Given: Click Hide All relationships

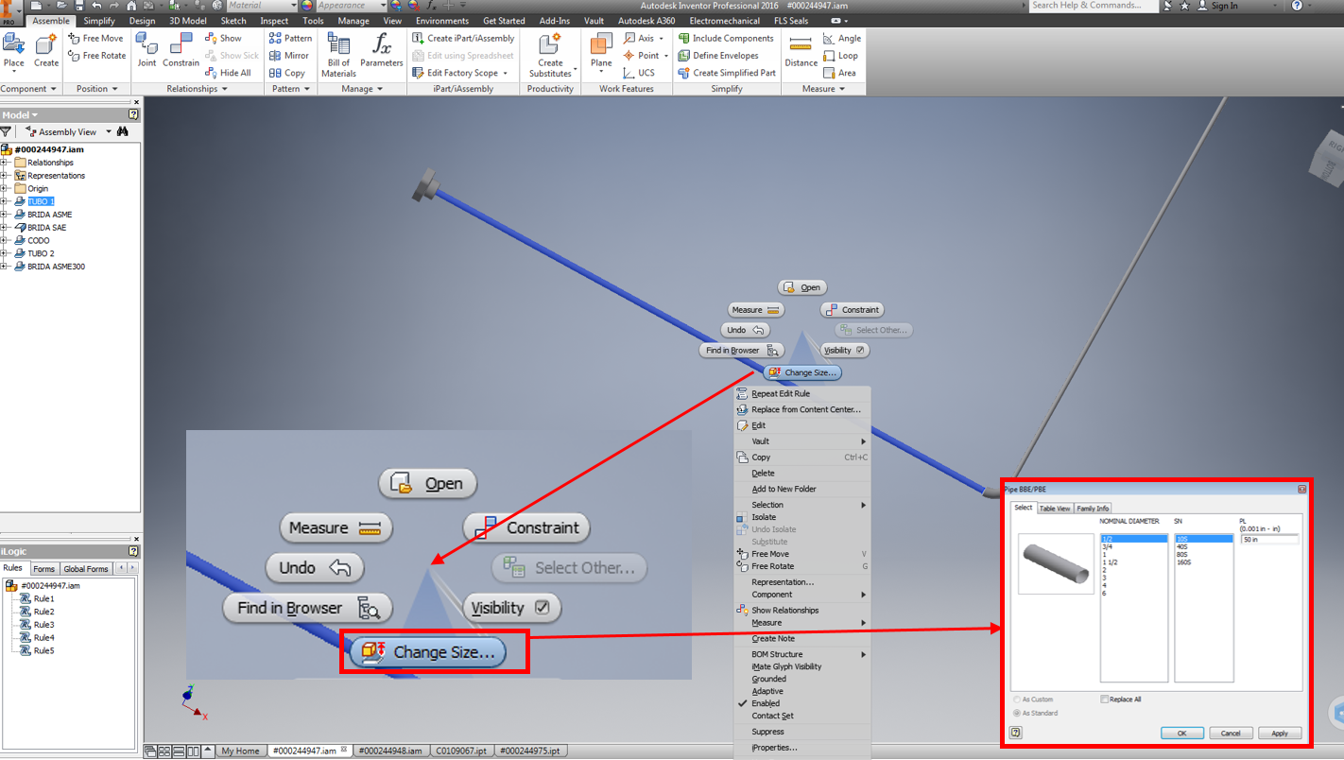Looking at the screenshot, I should (228, 73).
